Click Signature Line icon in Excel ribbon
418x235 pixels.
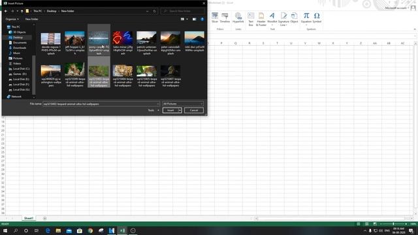pos(283,19)
